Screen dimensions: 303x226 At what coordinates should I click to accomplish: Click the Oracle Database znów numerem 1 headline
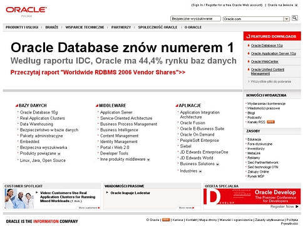122,47
